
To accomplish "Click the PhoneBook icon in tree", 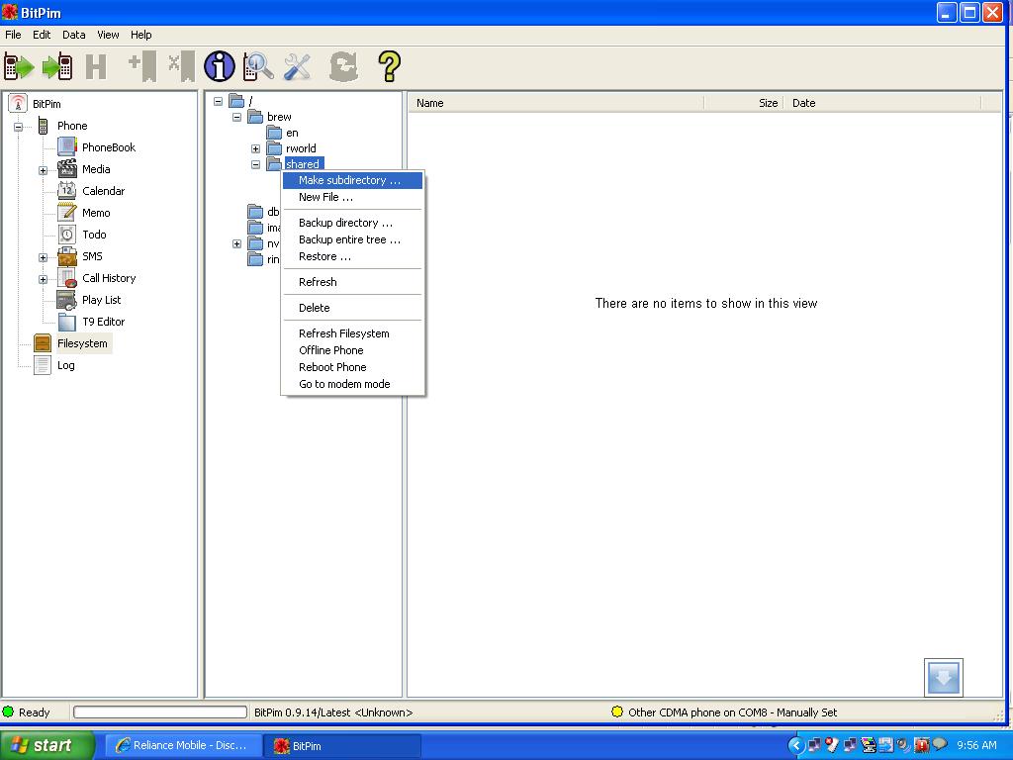I will click(x=67, y=147).
